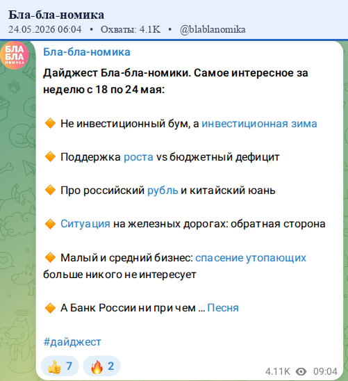This screenshot has width=348, height=381.
Task: Click the orange diamond before Малый и средний
Action: pyautogui.click(x=50, y=257)
